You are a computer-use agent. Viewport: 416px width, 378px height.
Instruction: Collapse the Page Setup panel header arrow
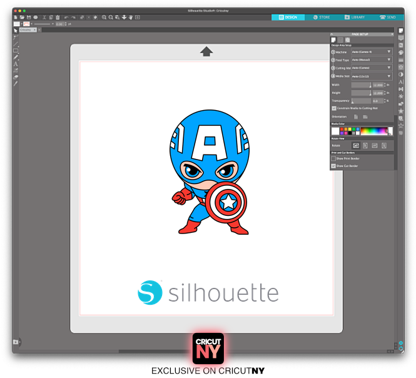click(332, 34)
